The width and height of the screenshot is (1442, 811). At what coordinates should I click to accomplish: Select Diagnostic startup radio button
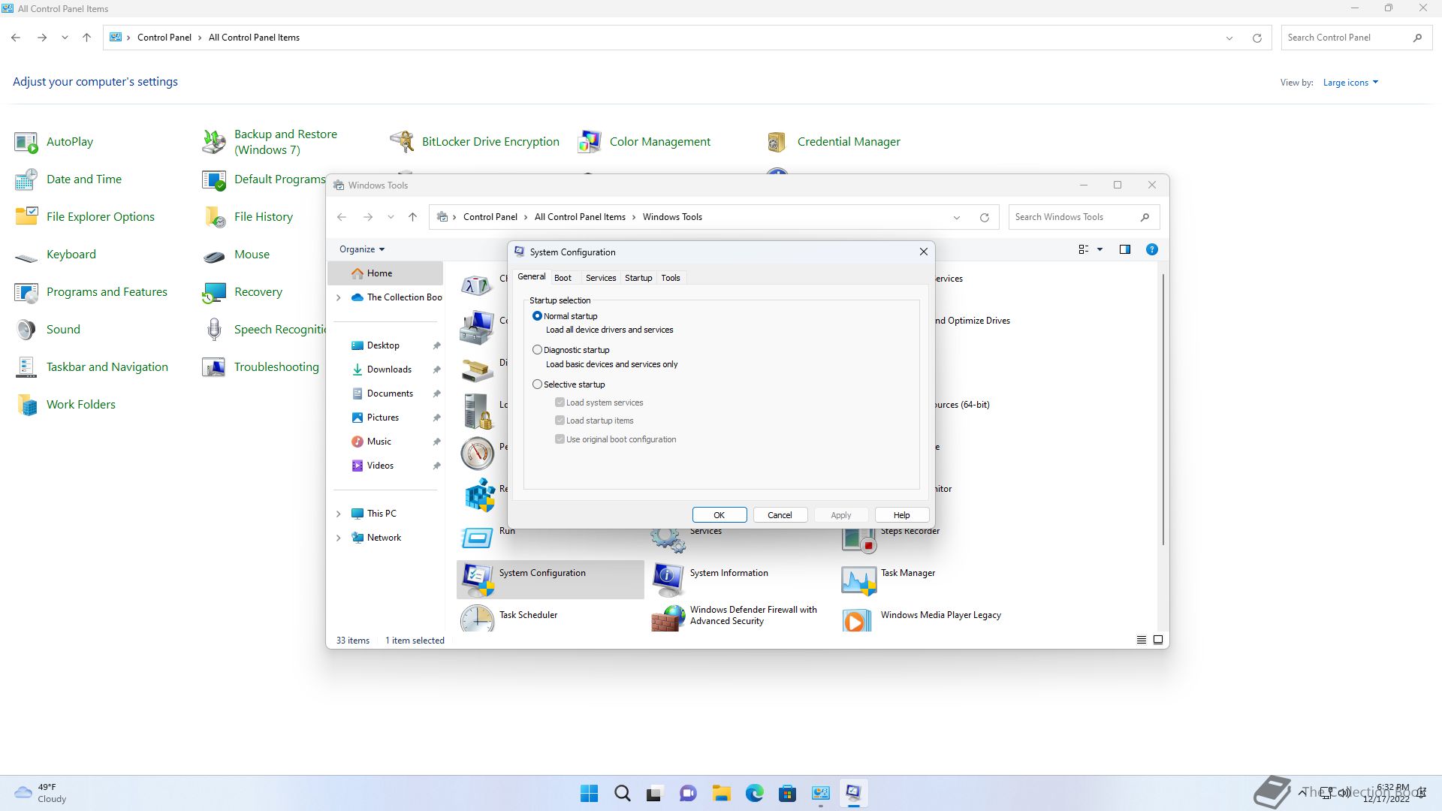pyautogui.click(x=537, y=350)
